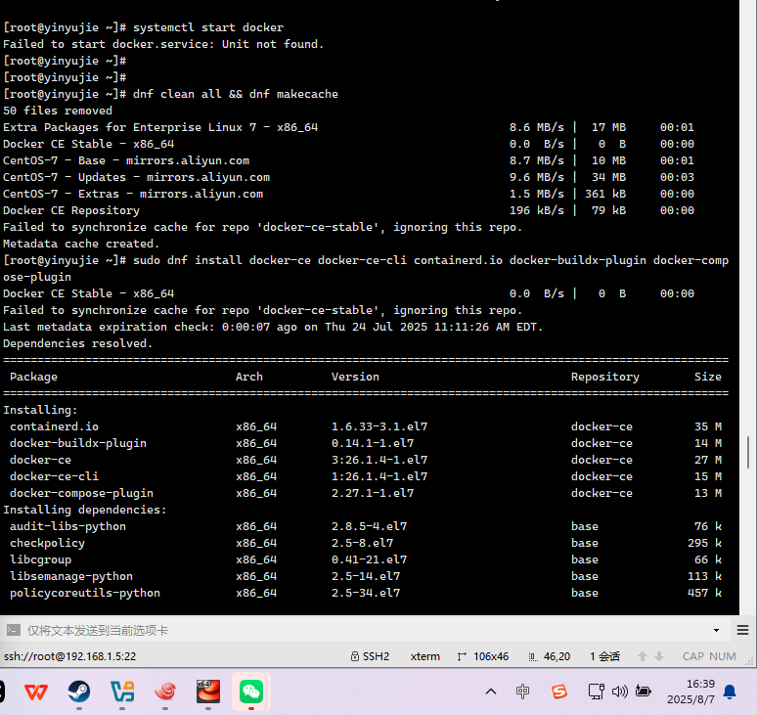Open the volume control tray icon
The height and width of the screenshot is (715, 757).
tap(619, 692)
